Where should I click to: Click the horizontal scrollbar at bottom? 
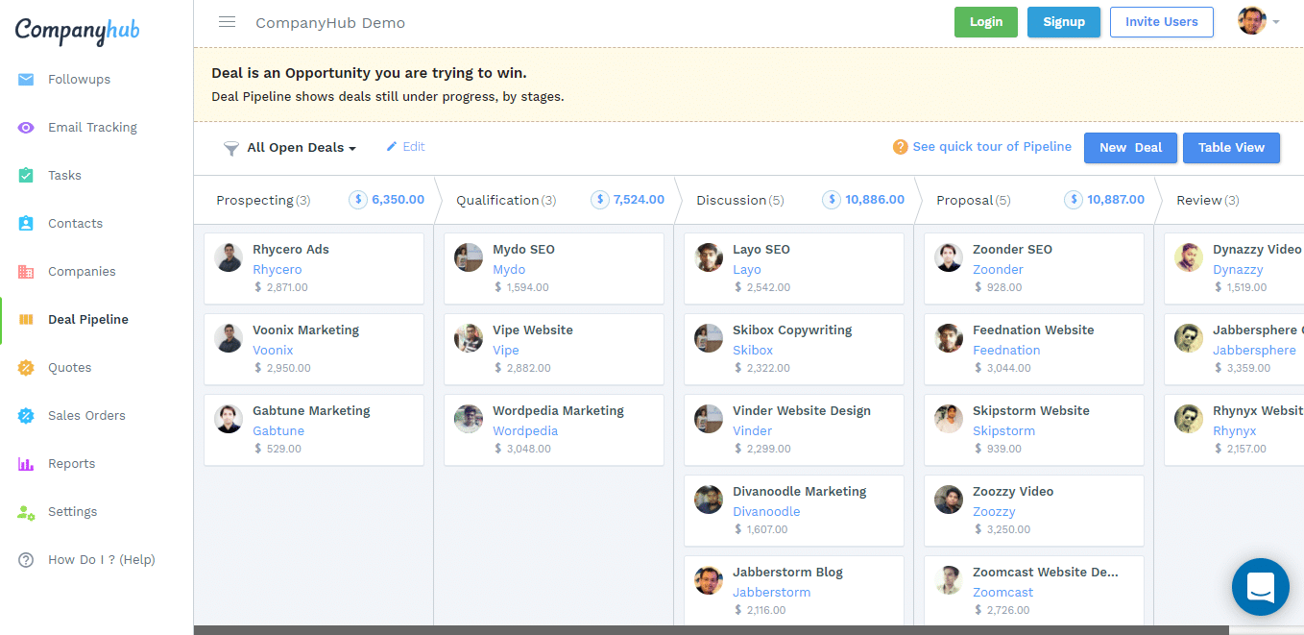pos(711,630)
